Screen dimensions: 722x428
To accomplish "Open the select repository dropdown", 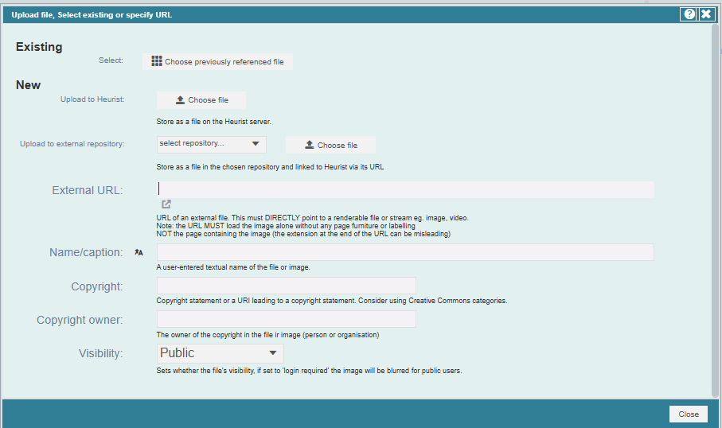I will pyautogui.click(x=212, y=144).
